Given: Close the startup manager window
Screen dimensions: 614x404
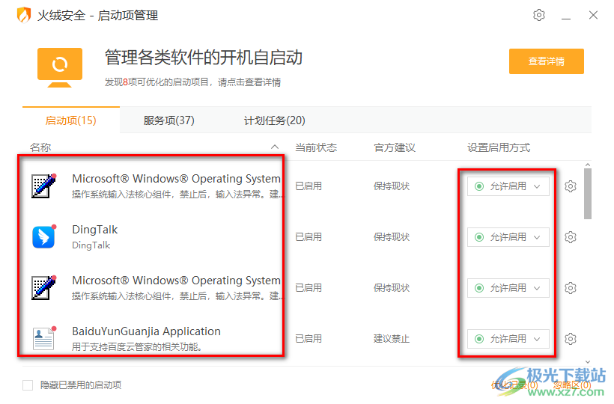Looking at the screenshot, I should (593, 15).
